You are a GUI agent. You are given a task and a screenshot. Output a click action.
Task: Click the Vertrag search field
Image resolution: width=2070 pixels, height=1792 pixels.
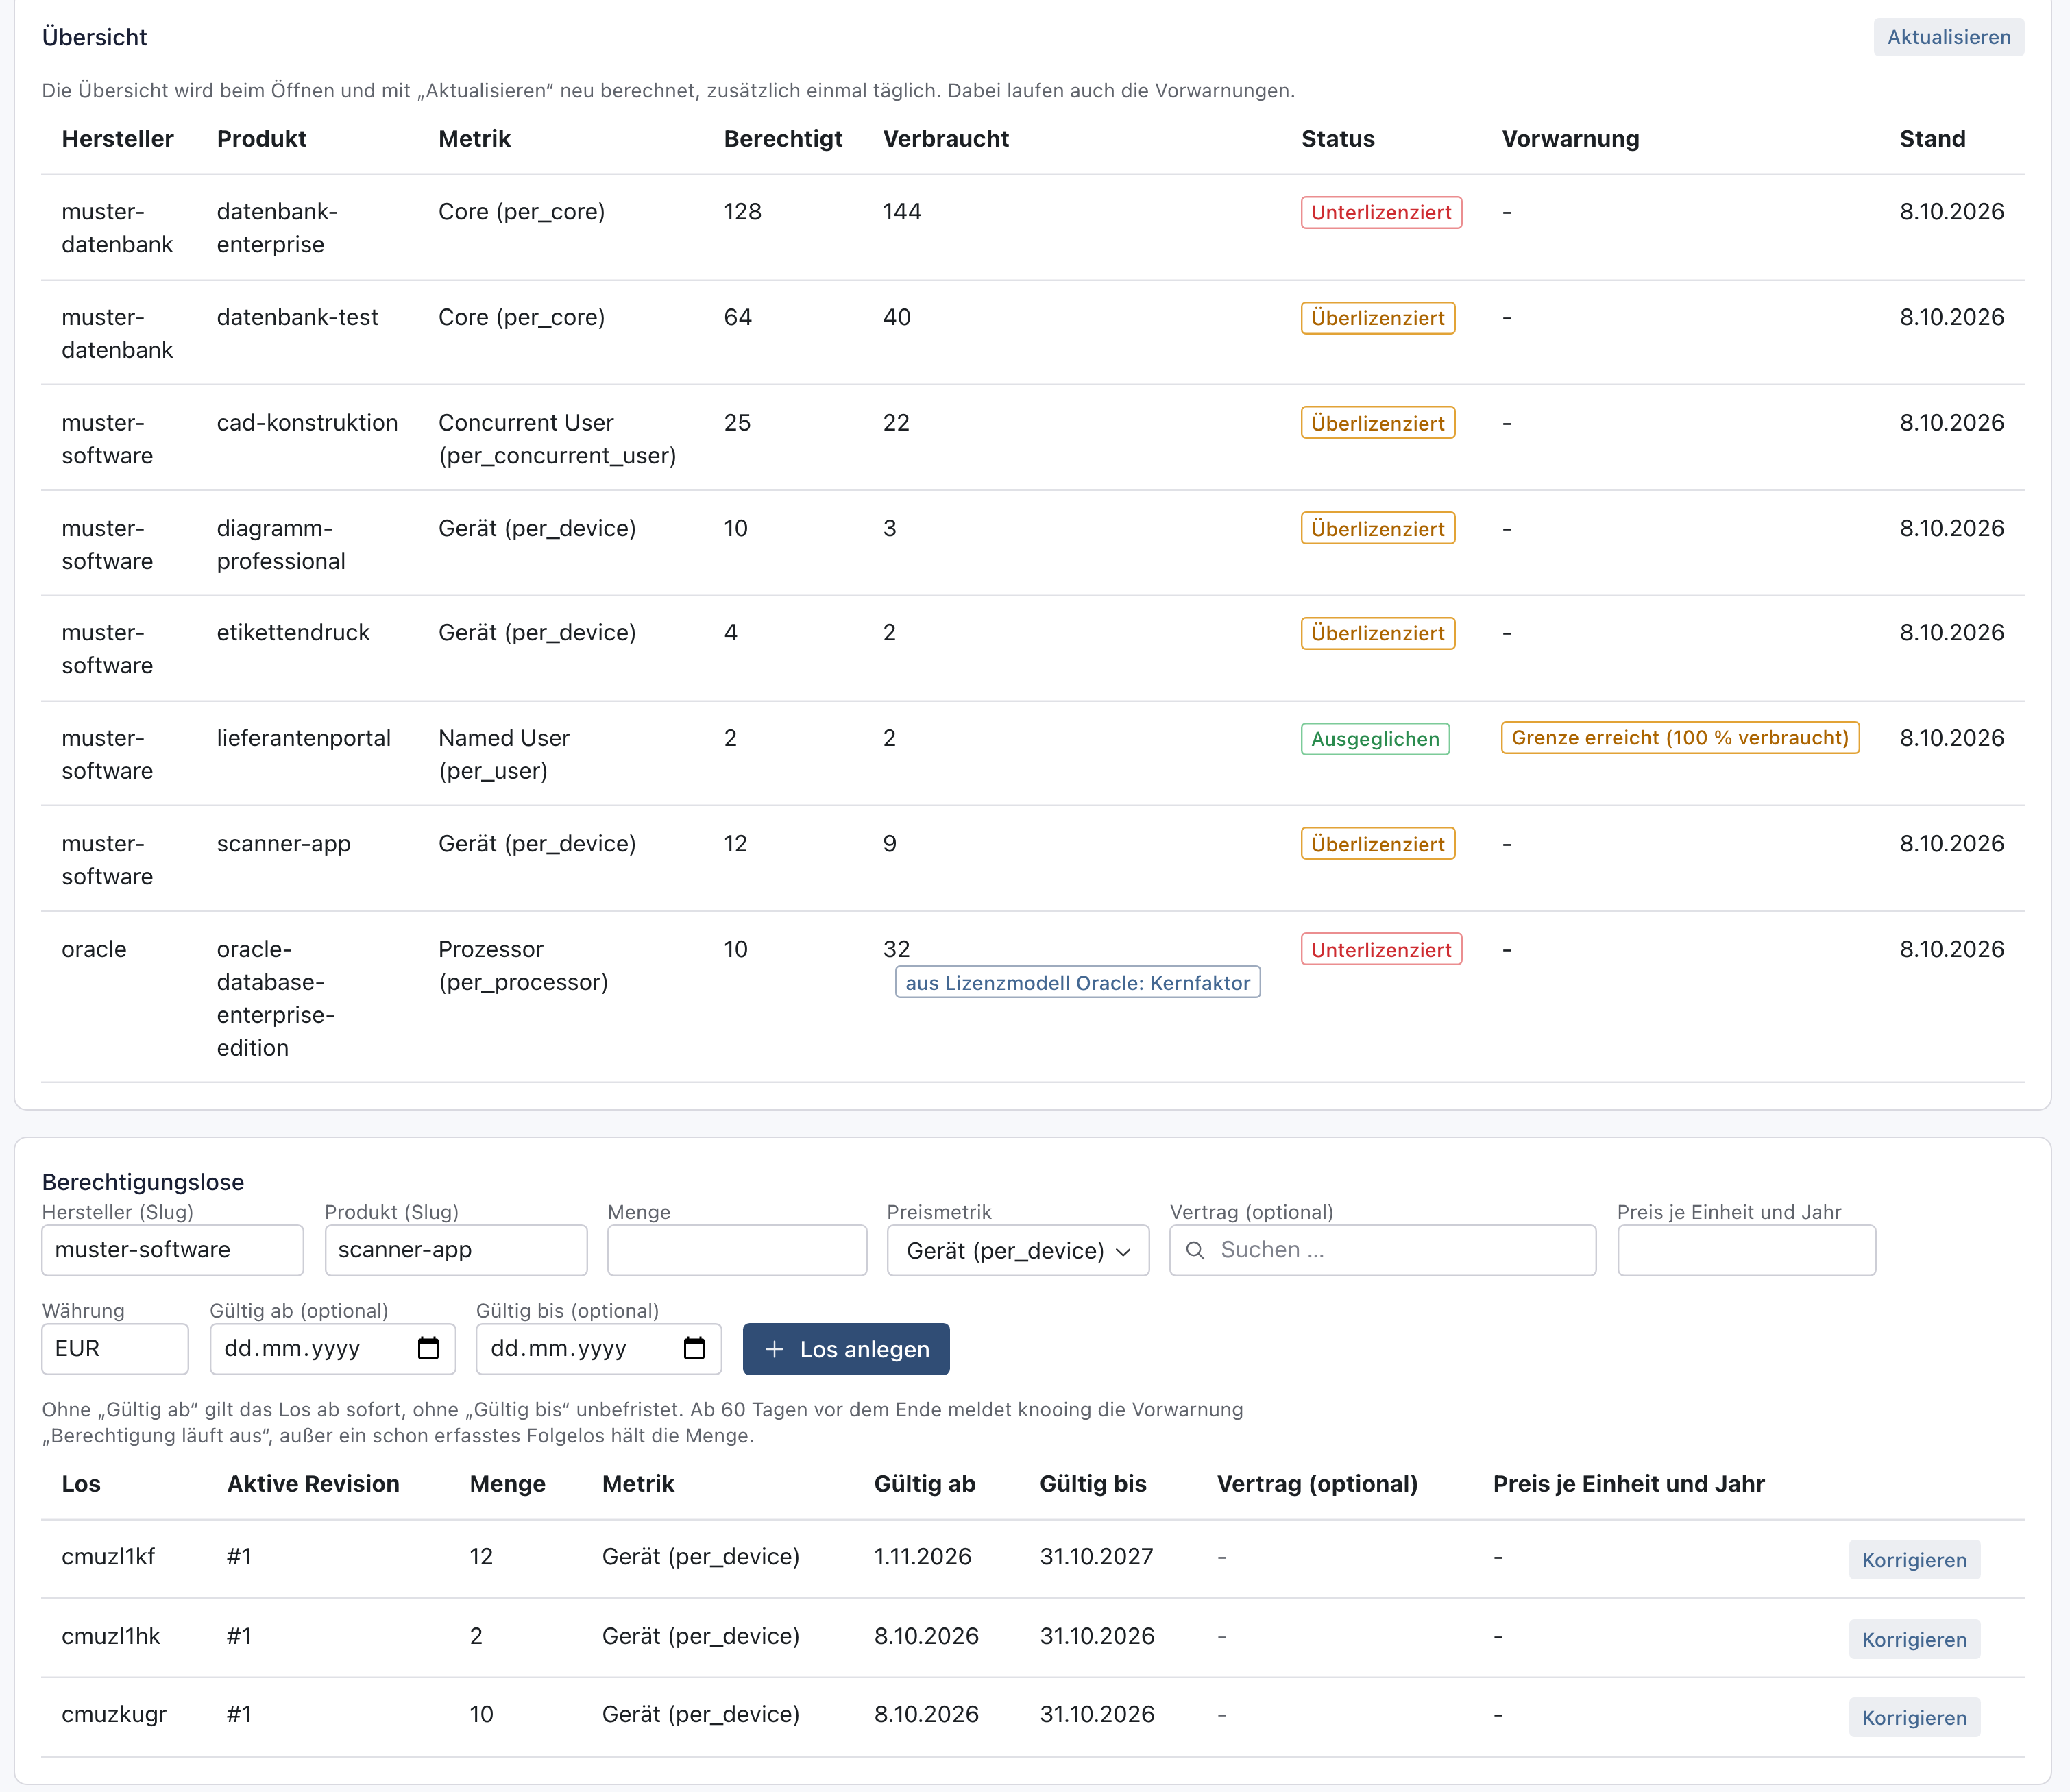[x=1383, y=1250]
